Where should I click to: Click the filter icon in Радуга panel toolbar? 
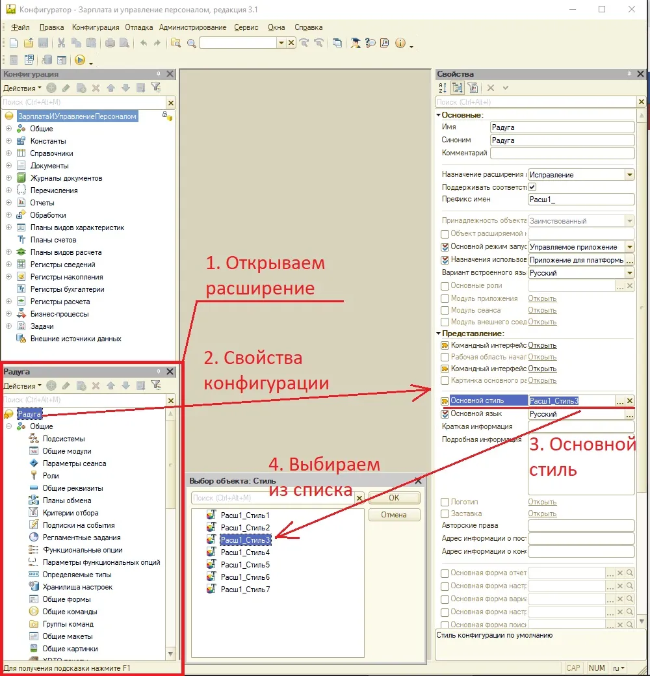pos(155,385)
